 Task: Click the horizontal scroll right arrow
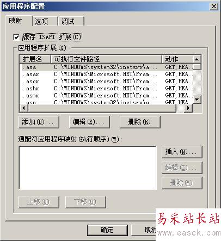tap(188, 108)
